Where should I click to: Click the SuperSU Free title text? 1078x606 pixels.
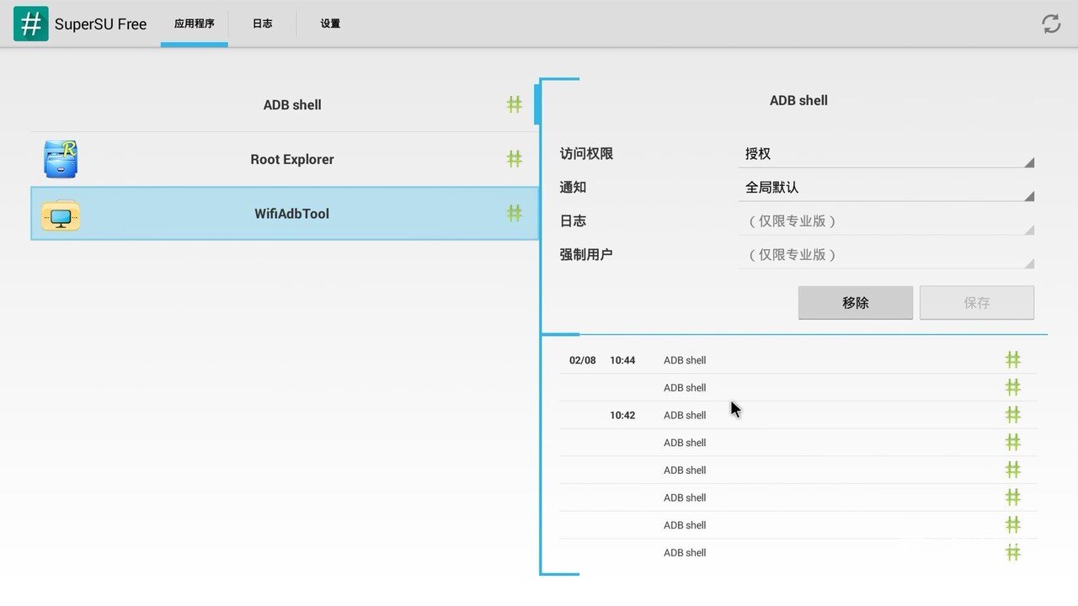coord(101,24)
